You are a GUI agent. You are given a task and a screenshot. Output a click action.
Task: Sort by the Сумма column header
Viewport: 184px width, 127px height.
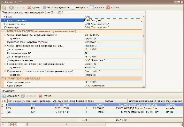116,101
